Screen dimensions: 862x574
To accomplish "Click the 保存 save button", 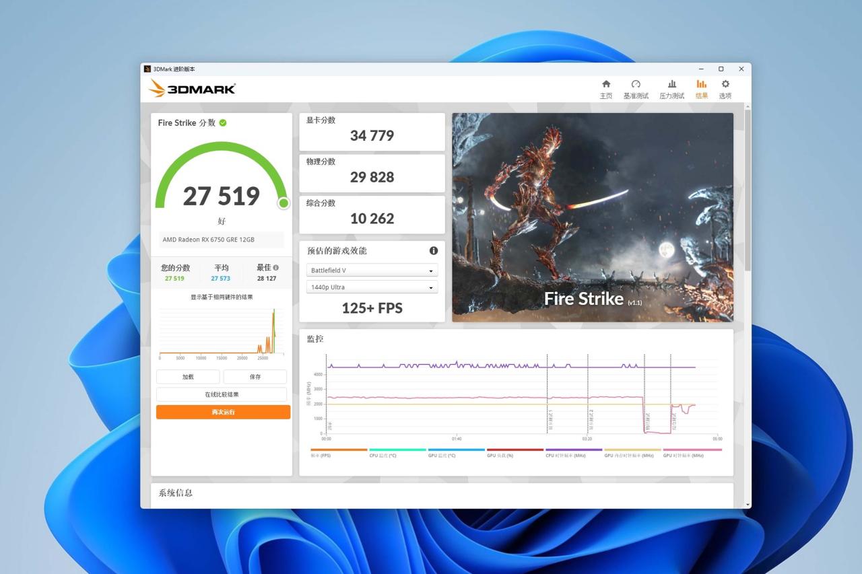I will (255, 377).
